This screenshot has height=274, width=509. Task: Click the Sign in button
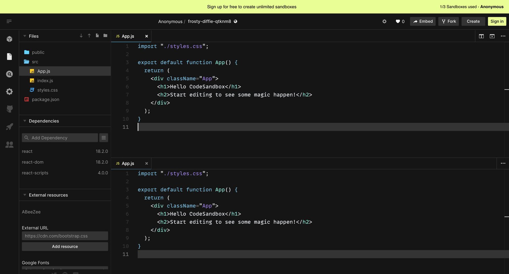497,21
